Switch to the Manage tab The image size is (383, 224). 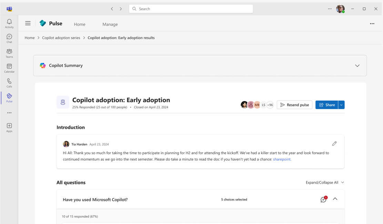[x=110, y=24]
